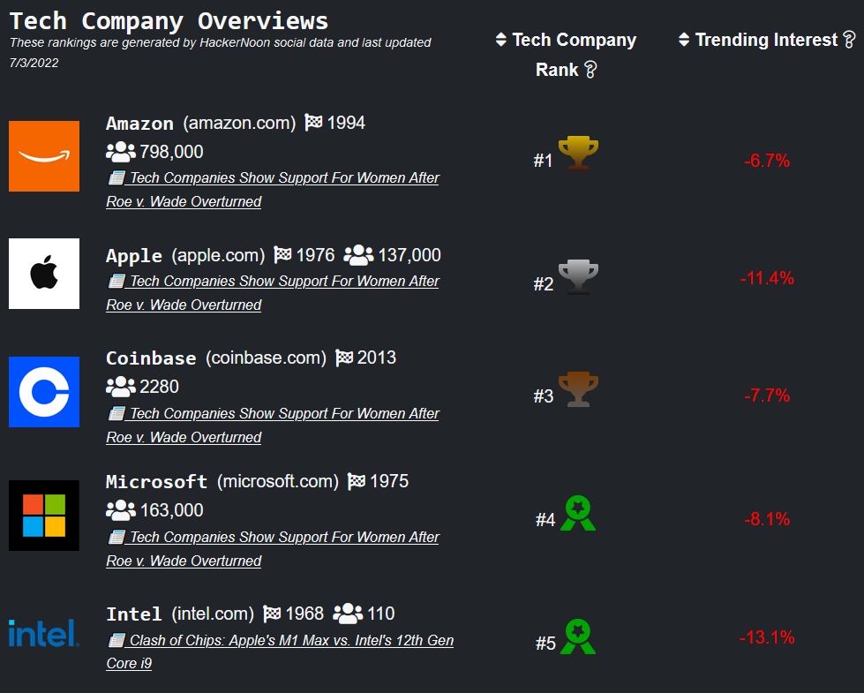This screenshot has width=864, height=693.
Task: Open the Amazon company name link
Action: coord(140,124)
